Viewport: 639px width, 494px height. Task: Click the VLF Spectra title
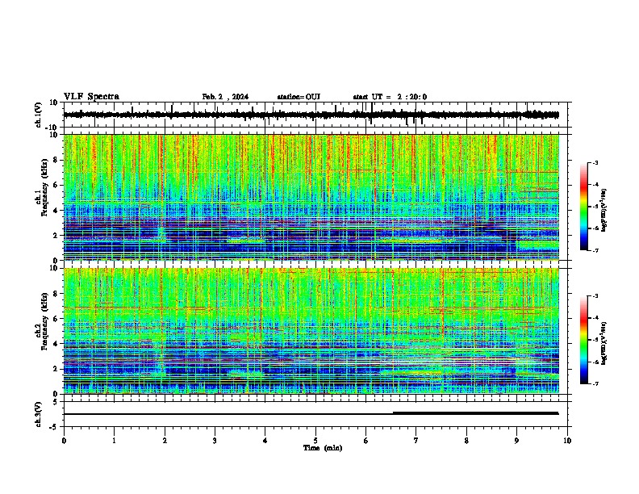point(91,97)
